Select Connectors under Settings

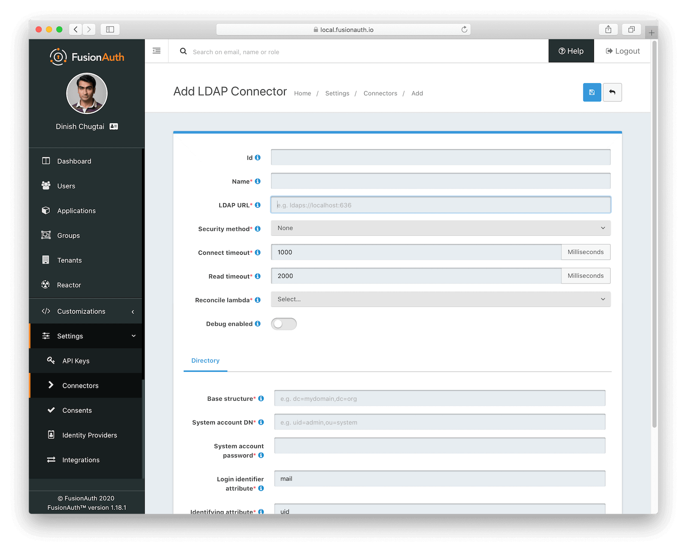click(x=86, y=386)
